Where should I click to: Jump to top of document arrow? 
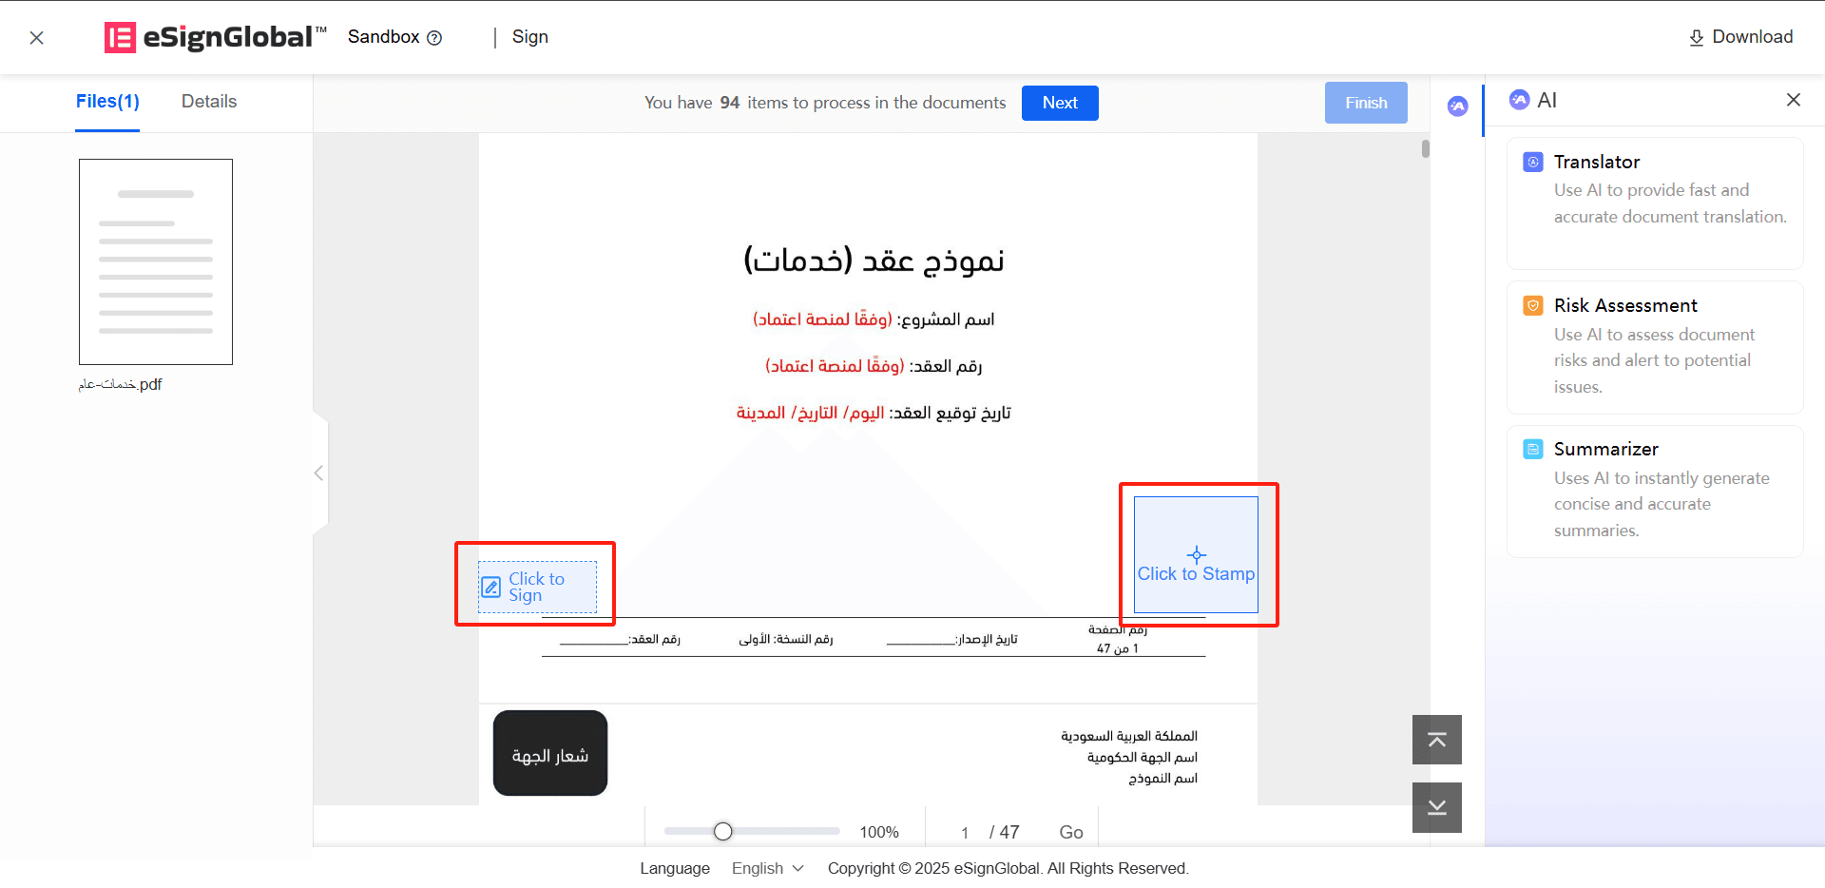click(1436, 740)
